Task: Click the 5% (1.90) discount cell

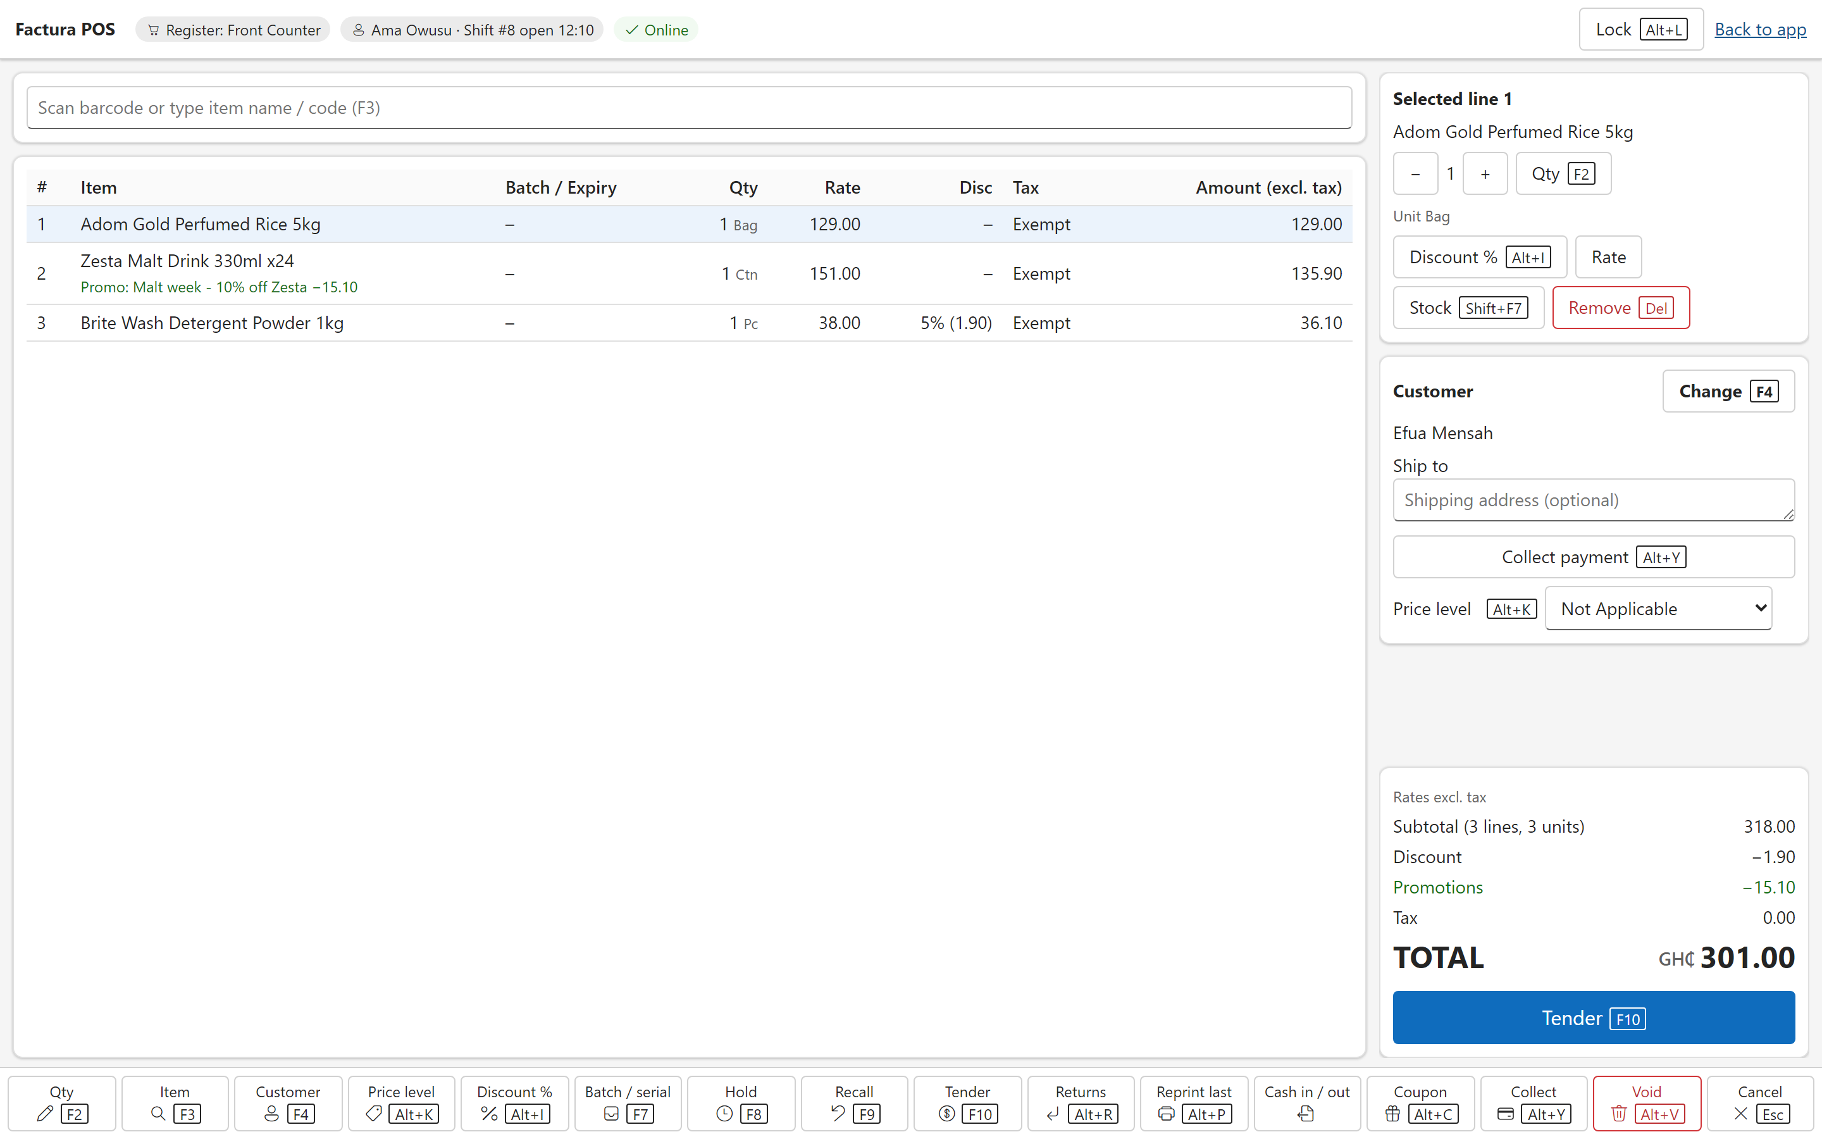Action: click(955, 323)
